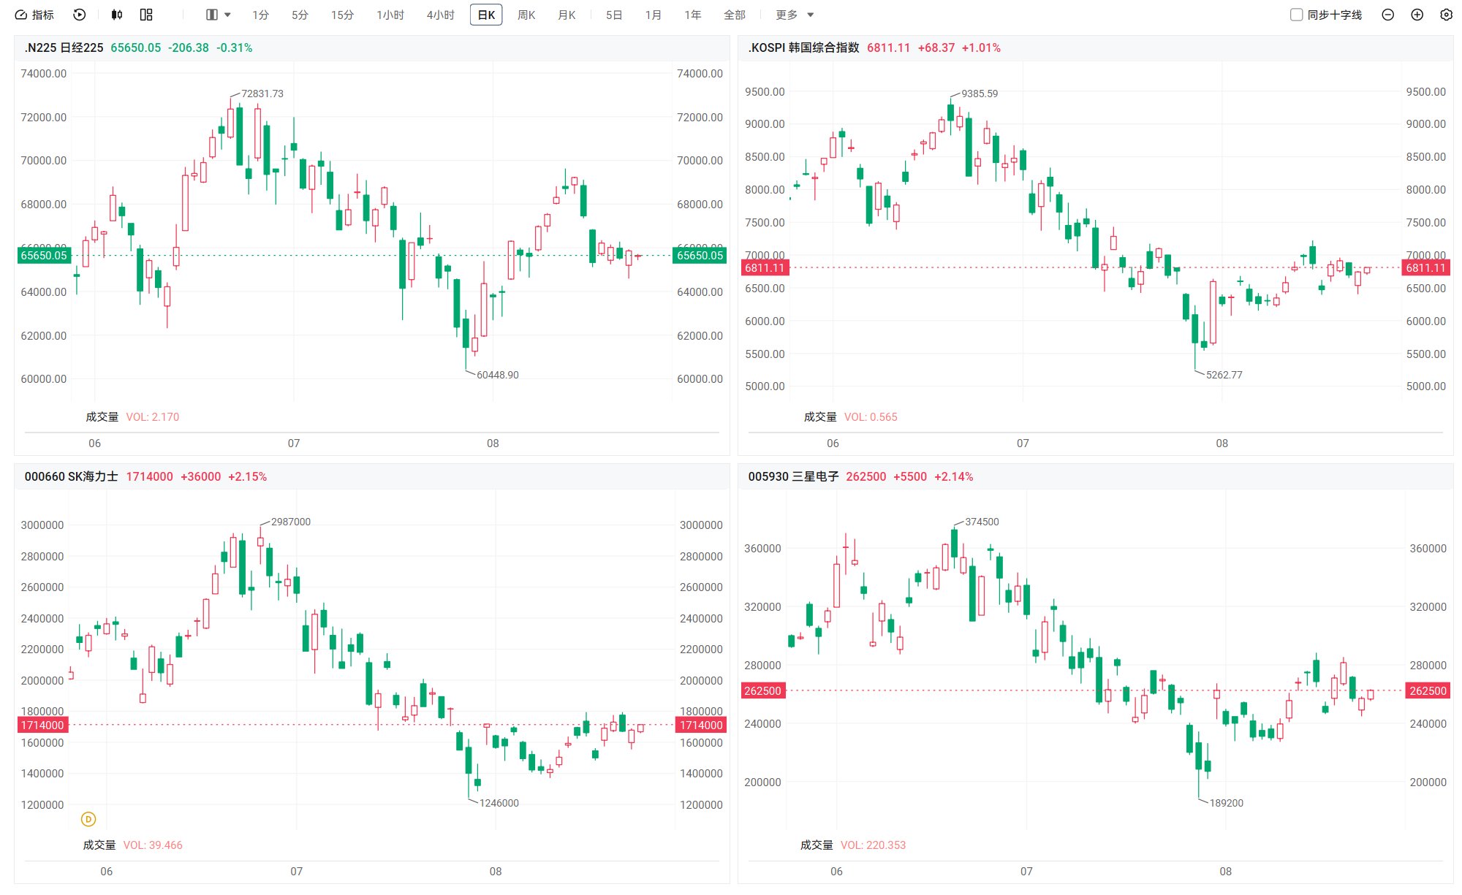The height and width of the screenshot is (895, 1462).
Task: Show the 全部 time range
Action: pyautogui.click(x=735, y=15)
